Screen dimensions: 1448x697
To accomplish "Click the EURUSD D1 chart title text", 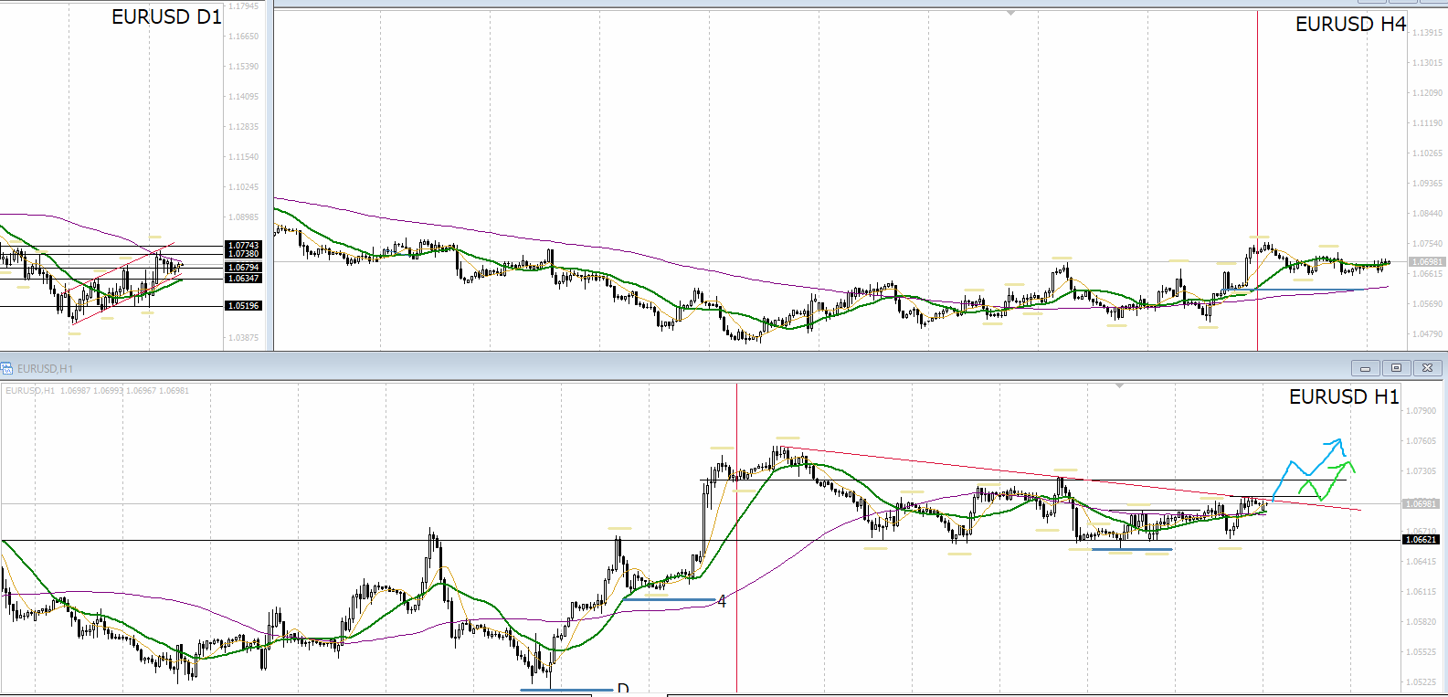I will pos(166,17).
